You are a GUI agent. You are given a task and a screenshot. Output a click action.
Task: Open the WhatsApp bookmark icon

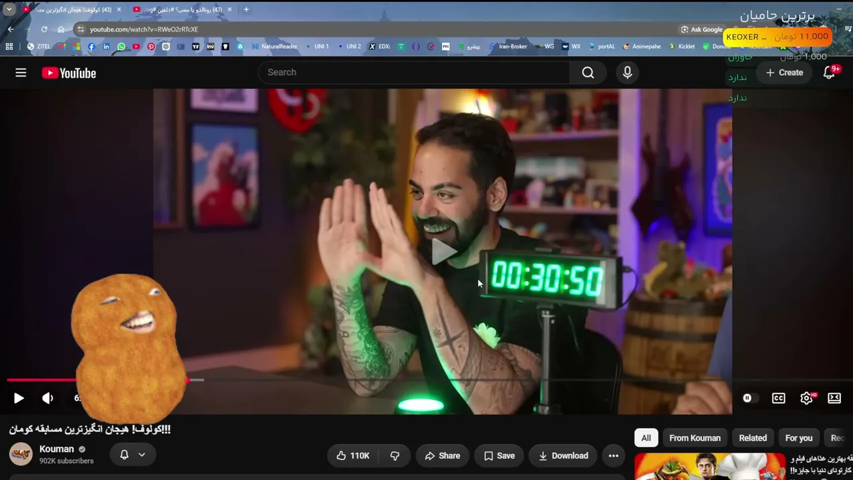(x=121, y=47)
